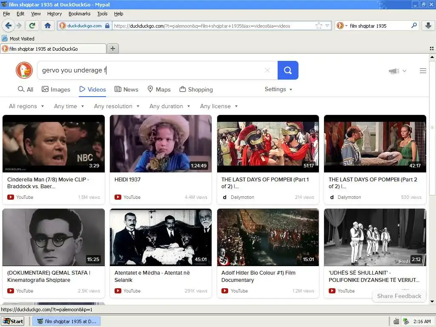Submit search with blue magnifier button
Screen dimensions: 436x327
coord(288,70)
